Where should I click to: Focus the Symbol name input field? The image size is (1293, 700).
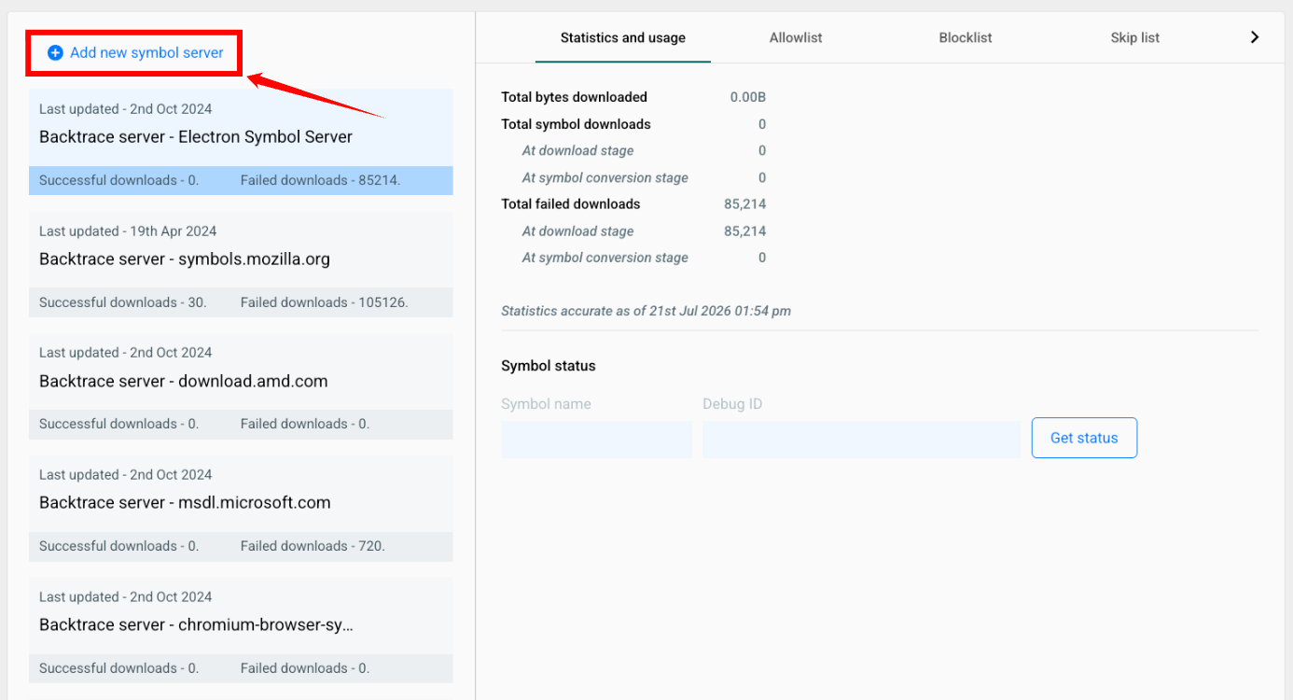[596, 439]
